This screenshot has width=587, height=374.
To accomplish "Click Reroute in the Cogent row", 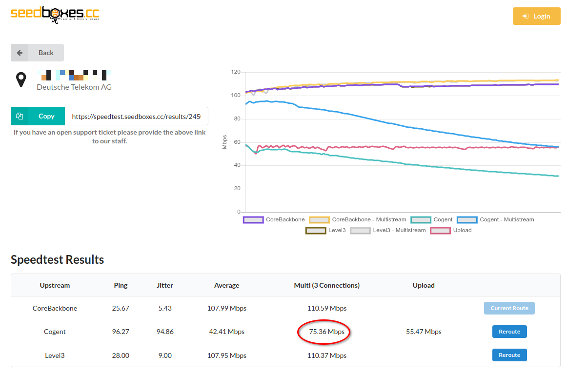I will (x=509, y=332).
